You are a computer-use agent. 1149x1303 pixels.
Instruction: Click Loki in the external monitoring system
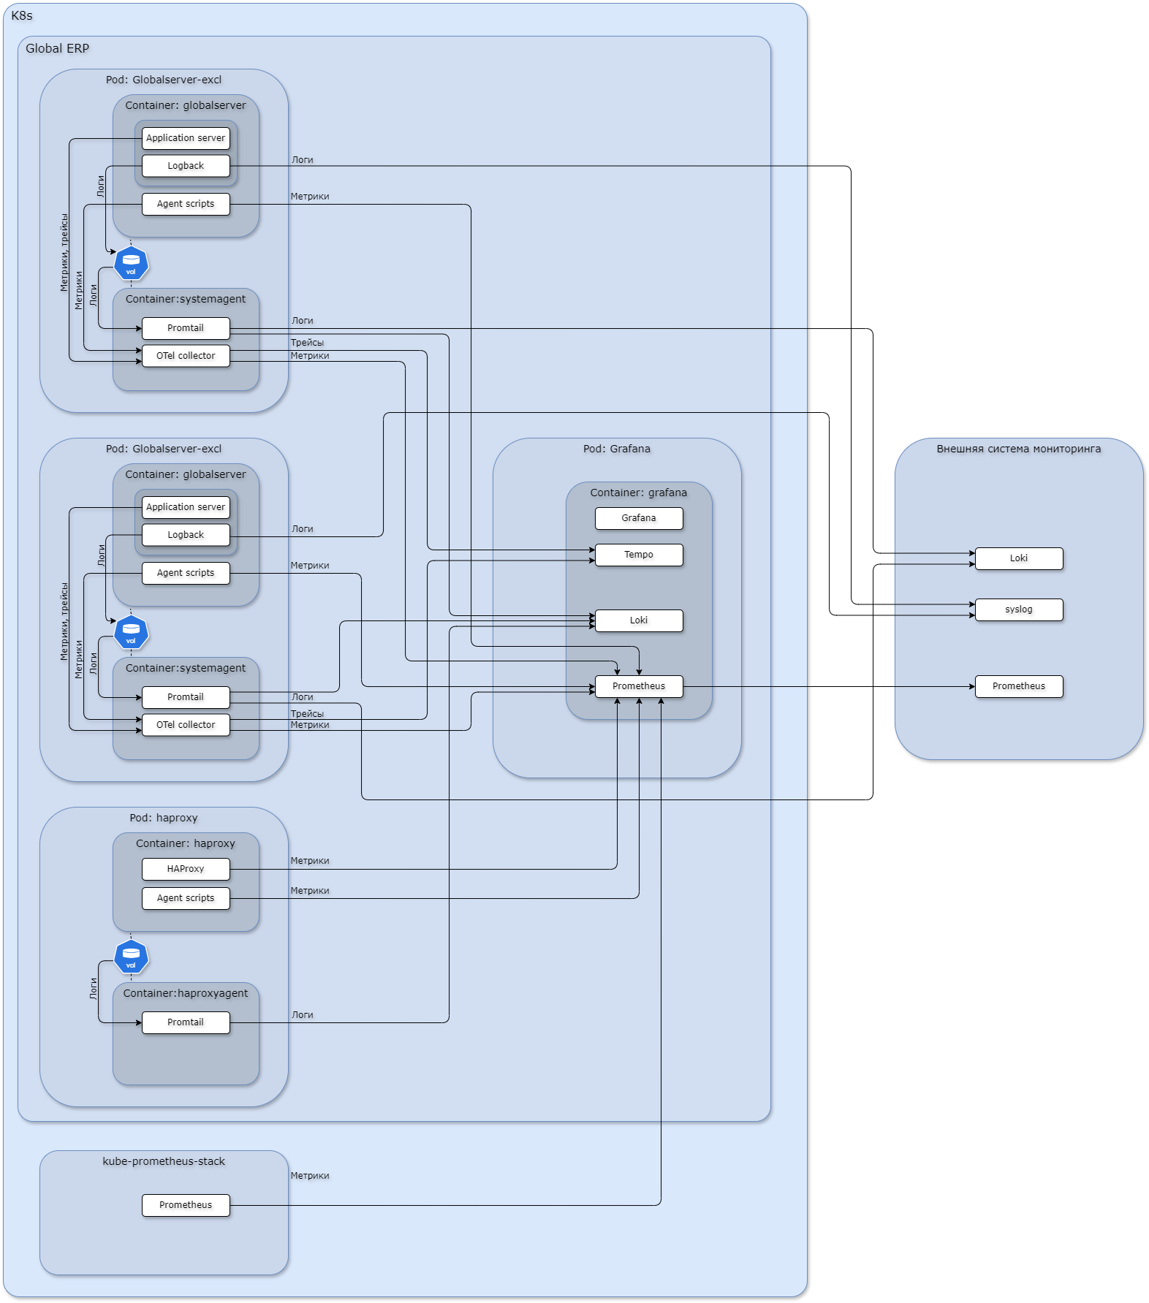click(1018, 558)
